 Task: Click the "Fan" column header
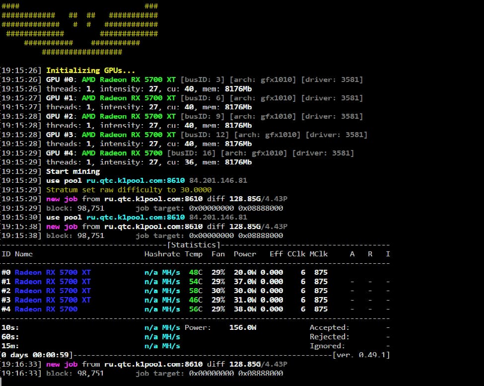[218, 254]
